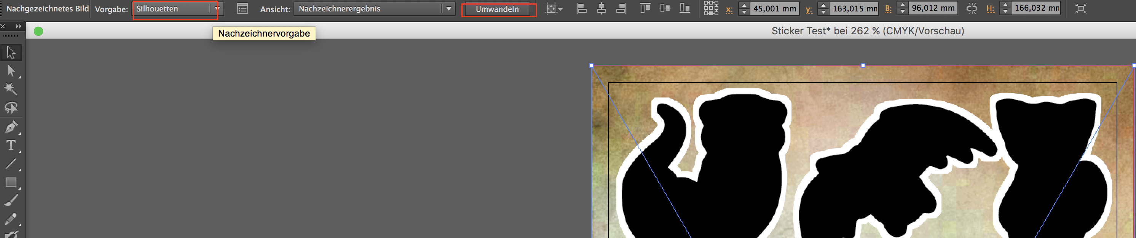Screen dimensions: 1136x238
Task: Pick the Type tool
Action: tap(11, 145)
